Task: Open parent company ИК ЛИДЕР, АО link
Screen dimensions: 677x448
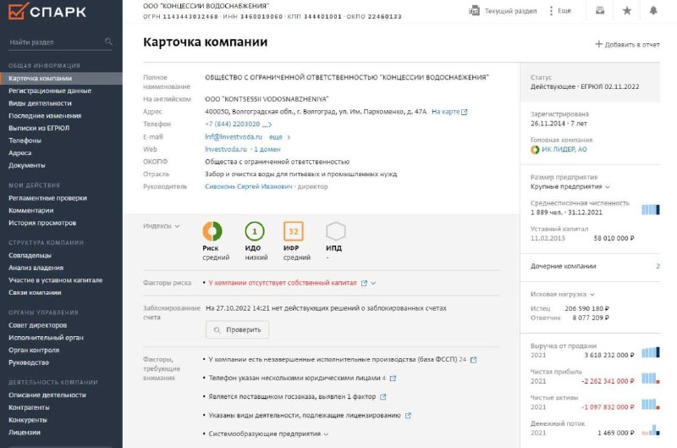Action: (564, 150)
